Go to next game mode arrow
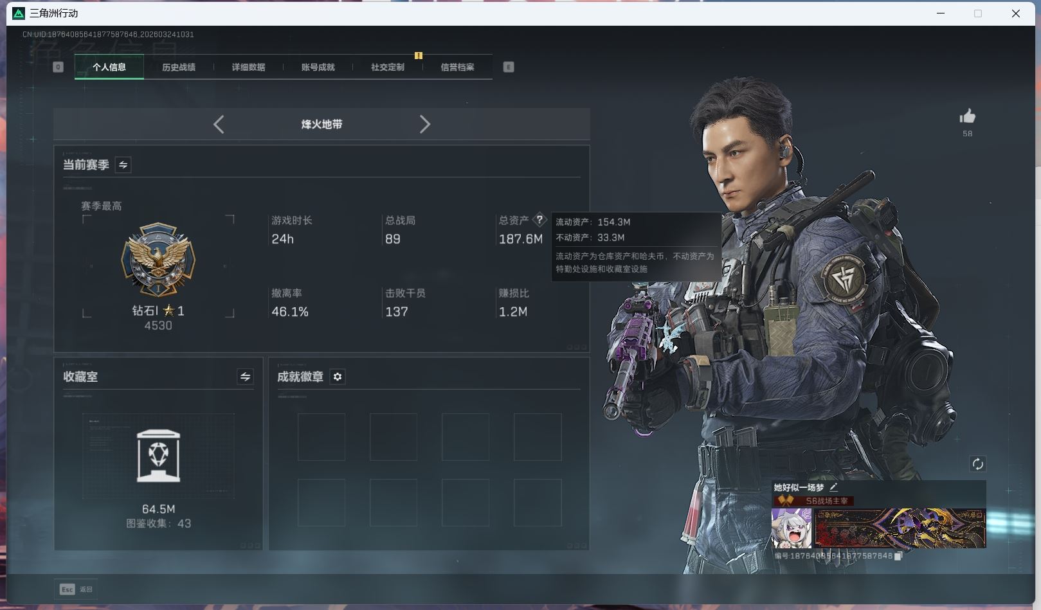Image resolution: width=1041 pixels, height=610 pixels. tap(424, 124)
